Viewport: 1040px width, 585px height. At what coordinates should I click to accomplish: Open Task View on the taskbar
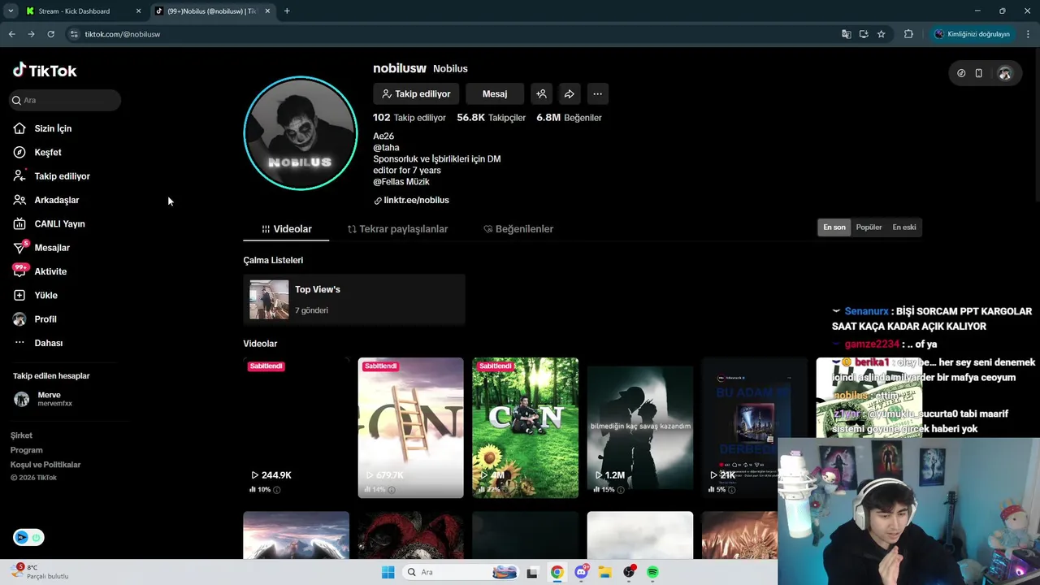coord(532,572)
